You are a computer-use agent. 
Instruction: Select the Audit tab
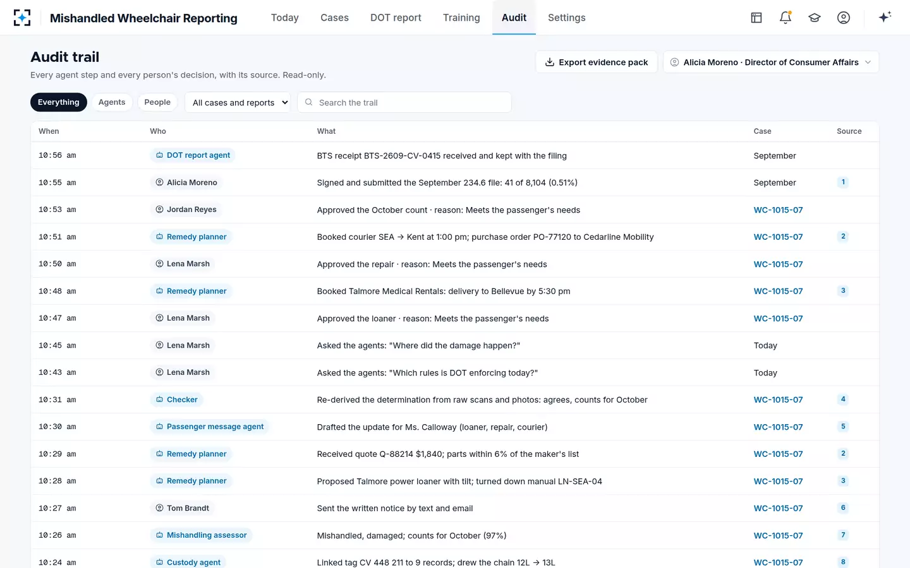click(x=514, y=18)
